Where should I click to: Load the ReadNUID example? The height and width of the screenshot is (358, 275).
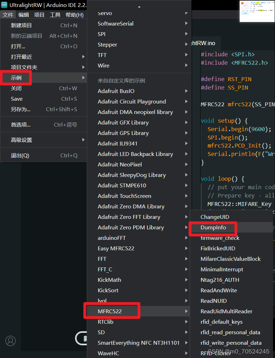click(232, 301)
